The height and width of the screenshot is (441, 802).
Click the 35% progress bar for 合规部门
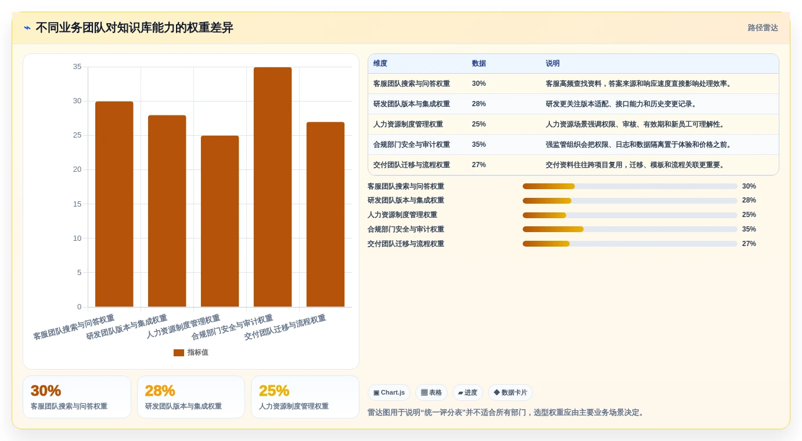point(630,229)
